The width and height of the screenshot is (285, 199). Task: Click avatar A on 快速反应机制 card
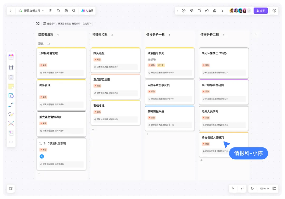42,156
